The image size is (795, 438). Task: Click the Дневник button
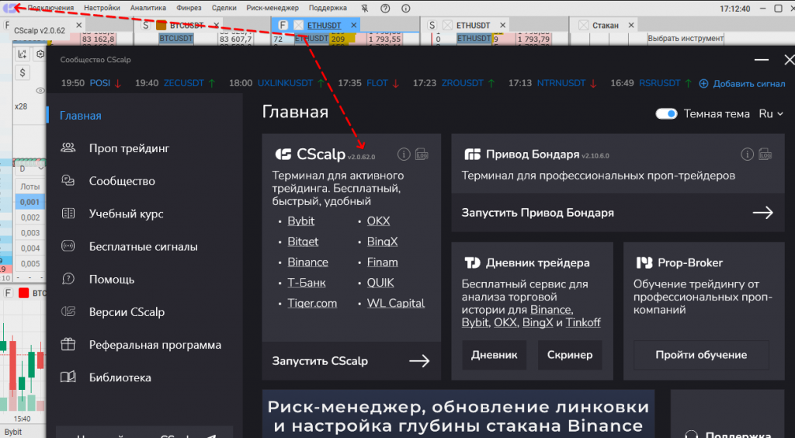495,355
